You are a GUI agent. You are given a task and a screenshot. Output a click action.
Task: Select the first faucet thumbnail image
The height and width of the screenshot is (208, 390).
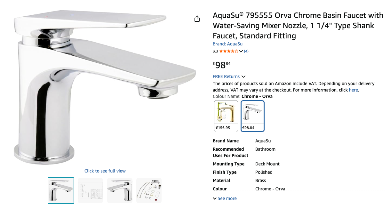click(61, 190)
